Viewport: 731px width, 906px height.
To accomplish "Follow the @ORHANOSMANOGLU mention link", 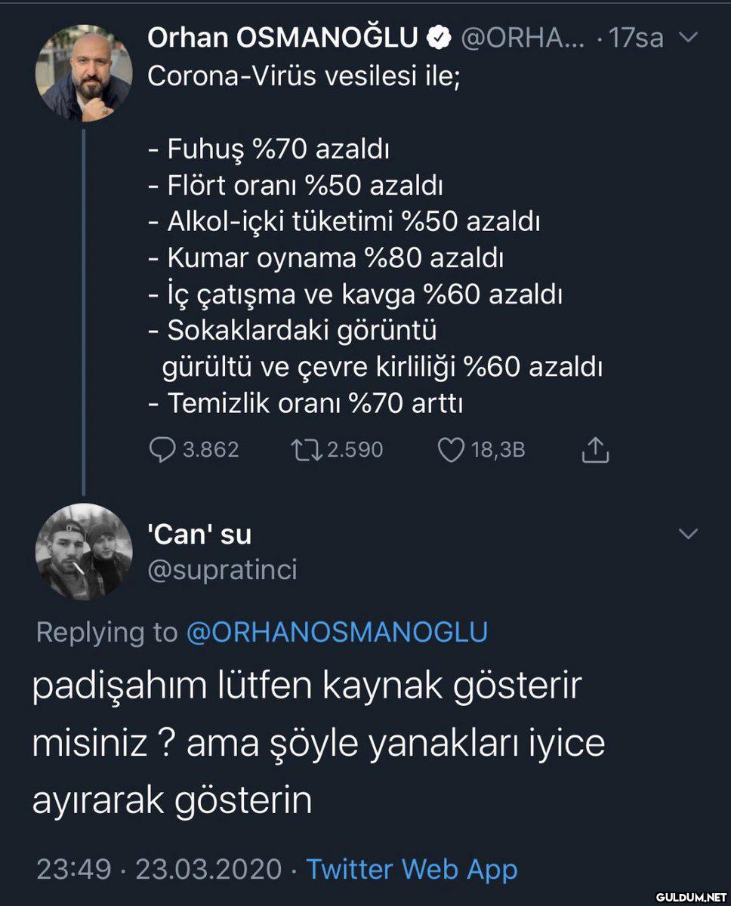I will pos(337,632).
